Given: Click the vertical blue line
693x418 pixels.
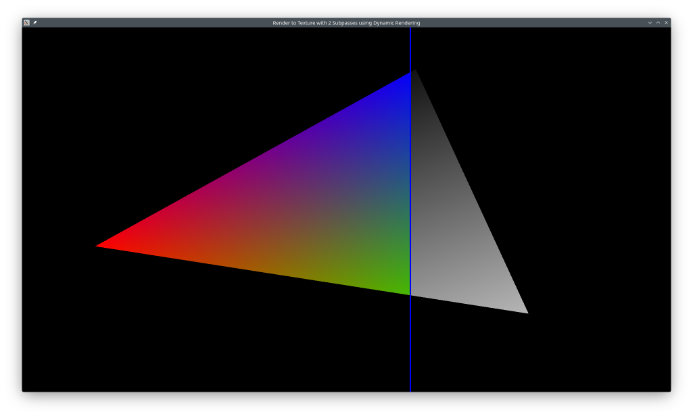Looking at the screenshot, I should (410, 351).
